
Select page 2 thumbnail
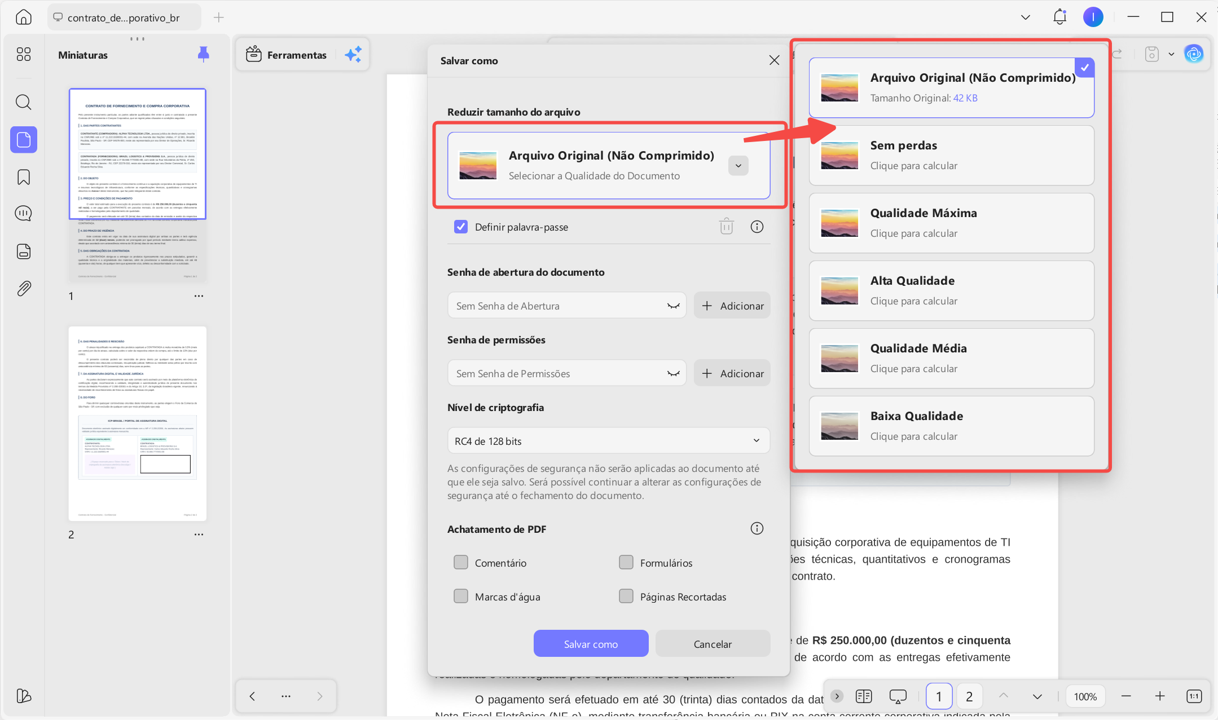pos(138,423)
